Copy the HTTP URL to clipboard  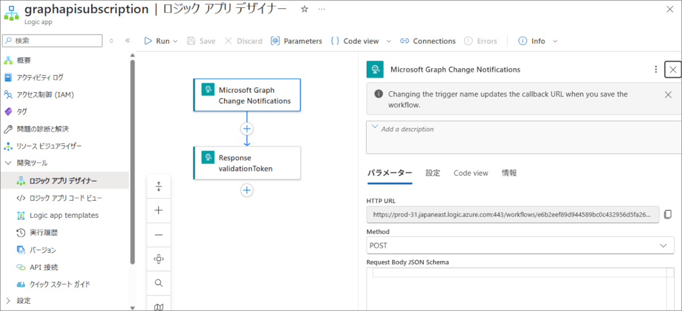668,214
